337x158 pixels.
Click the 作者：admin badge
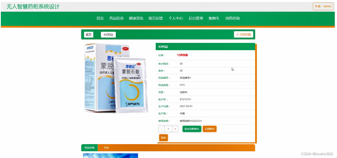pyautogui.click(x=323, y=6)
